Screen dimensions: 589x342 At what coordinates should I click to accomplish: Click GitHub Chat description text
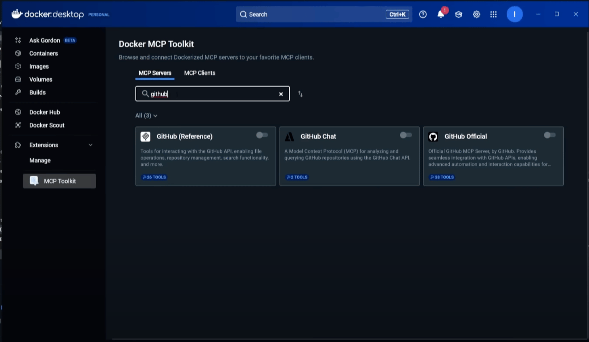347,155
